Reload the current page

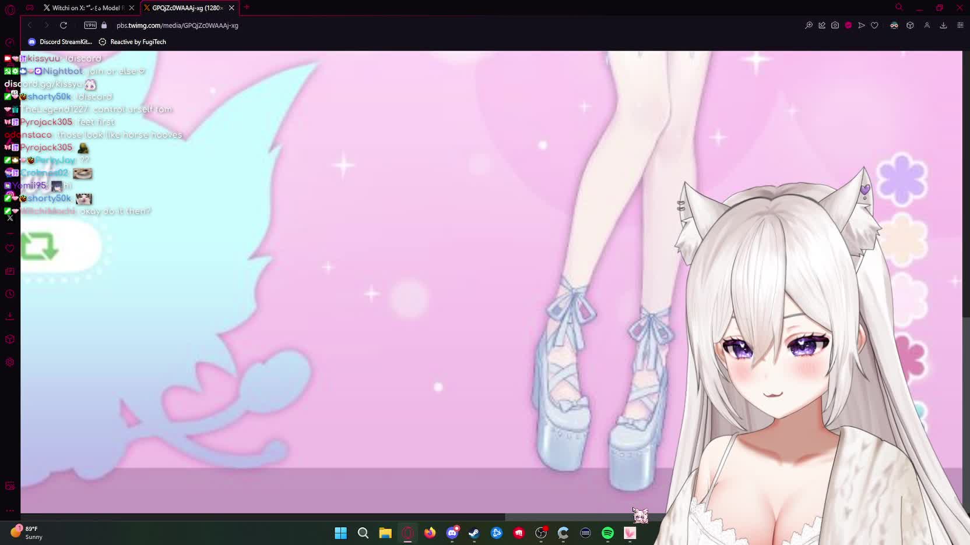tap(64, 25)
